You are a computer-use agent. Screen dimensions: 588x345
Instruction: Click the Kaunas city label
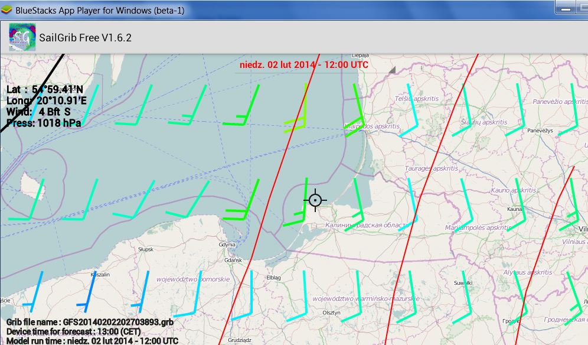click(515, 209)
